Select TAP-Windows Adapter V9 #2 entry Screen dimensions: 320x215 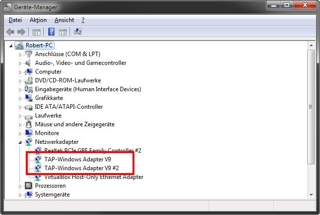[82, 168]
